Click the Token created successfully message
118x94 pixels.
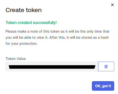(31, 22)
